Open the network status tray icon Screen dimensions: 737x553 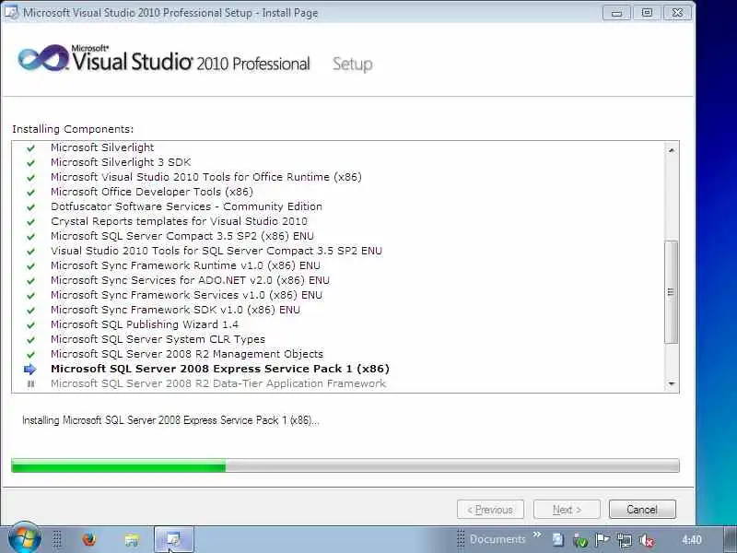(625, 540)
